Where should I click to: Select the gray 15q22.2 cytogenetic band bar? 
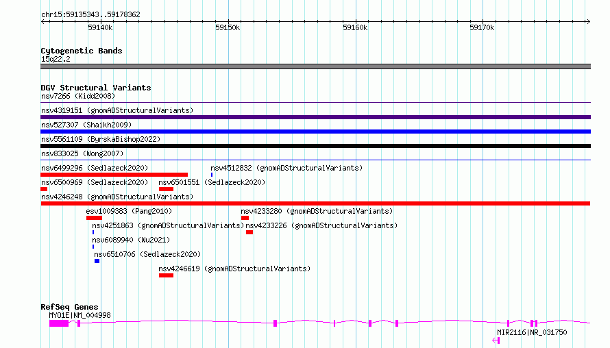point(315,66)
